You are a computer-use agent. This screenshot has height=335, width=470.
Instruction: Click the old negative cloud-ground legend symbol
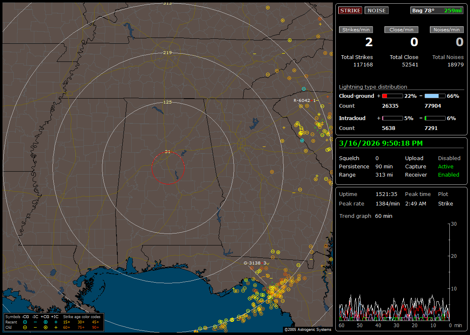[25, 327]
